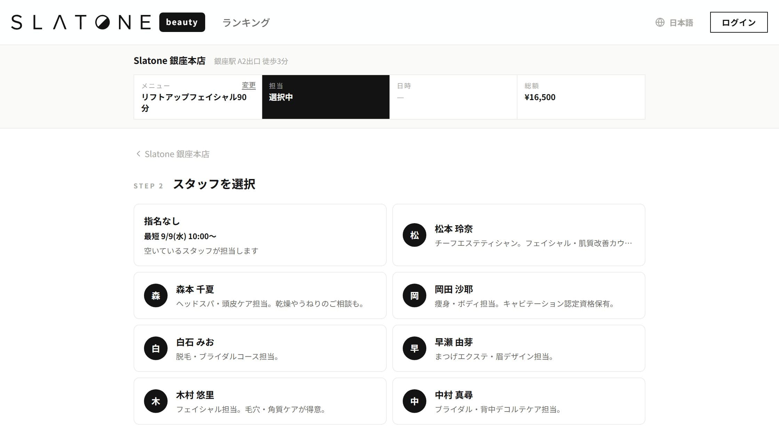Select staff 木村 悠里
This screenshot has width=779, height=431.
tap(260, 401)
